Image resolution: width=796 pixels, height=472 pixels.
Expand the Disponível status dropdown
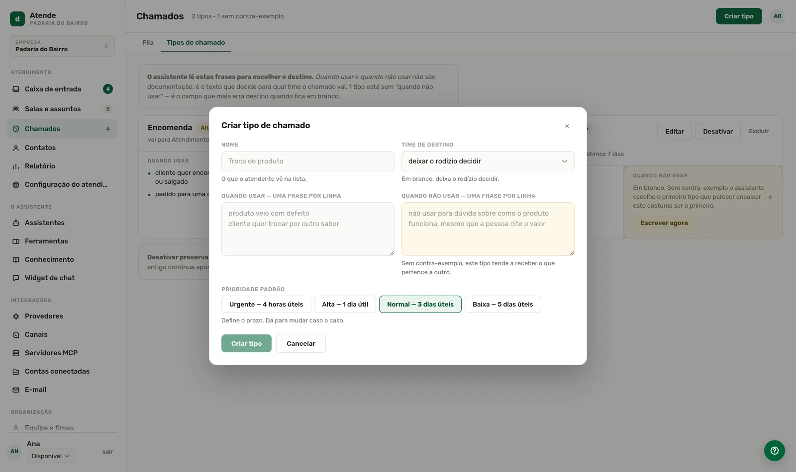[51, 456]
